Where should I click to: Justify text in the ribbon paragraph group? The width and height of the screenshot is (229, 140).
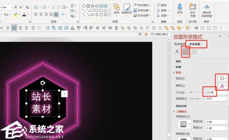[51, 14]
